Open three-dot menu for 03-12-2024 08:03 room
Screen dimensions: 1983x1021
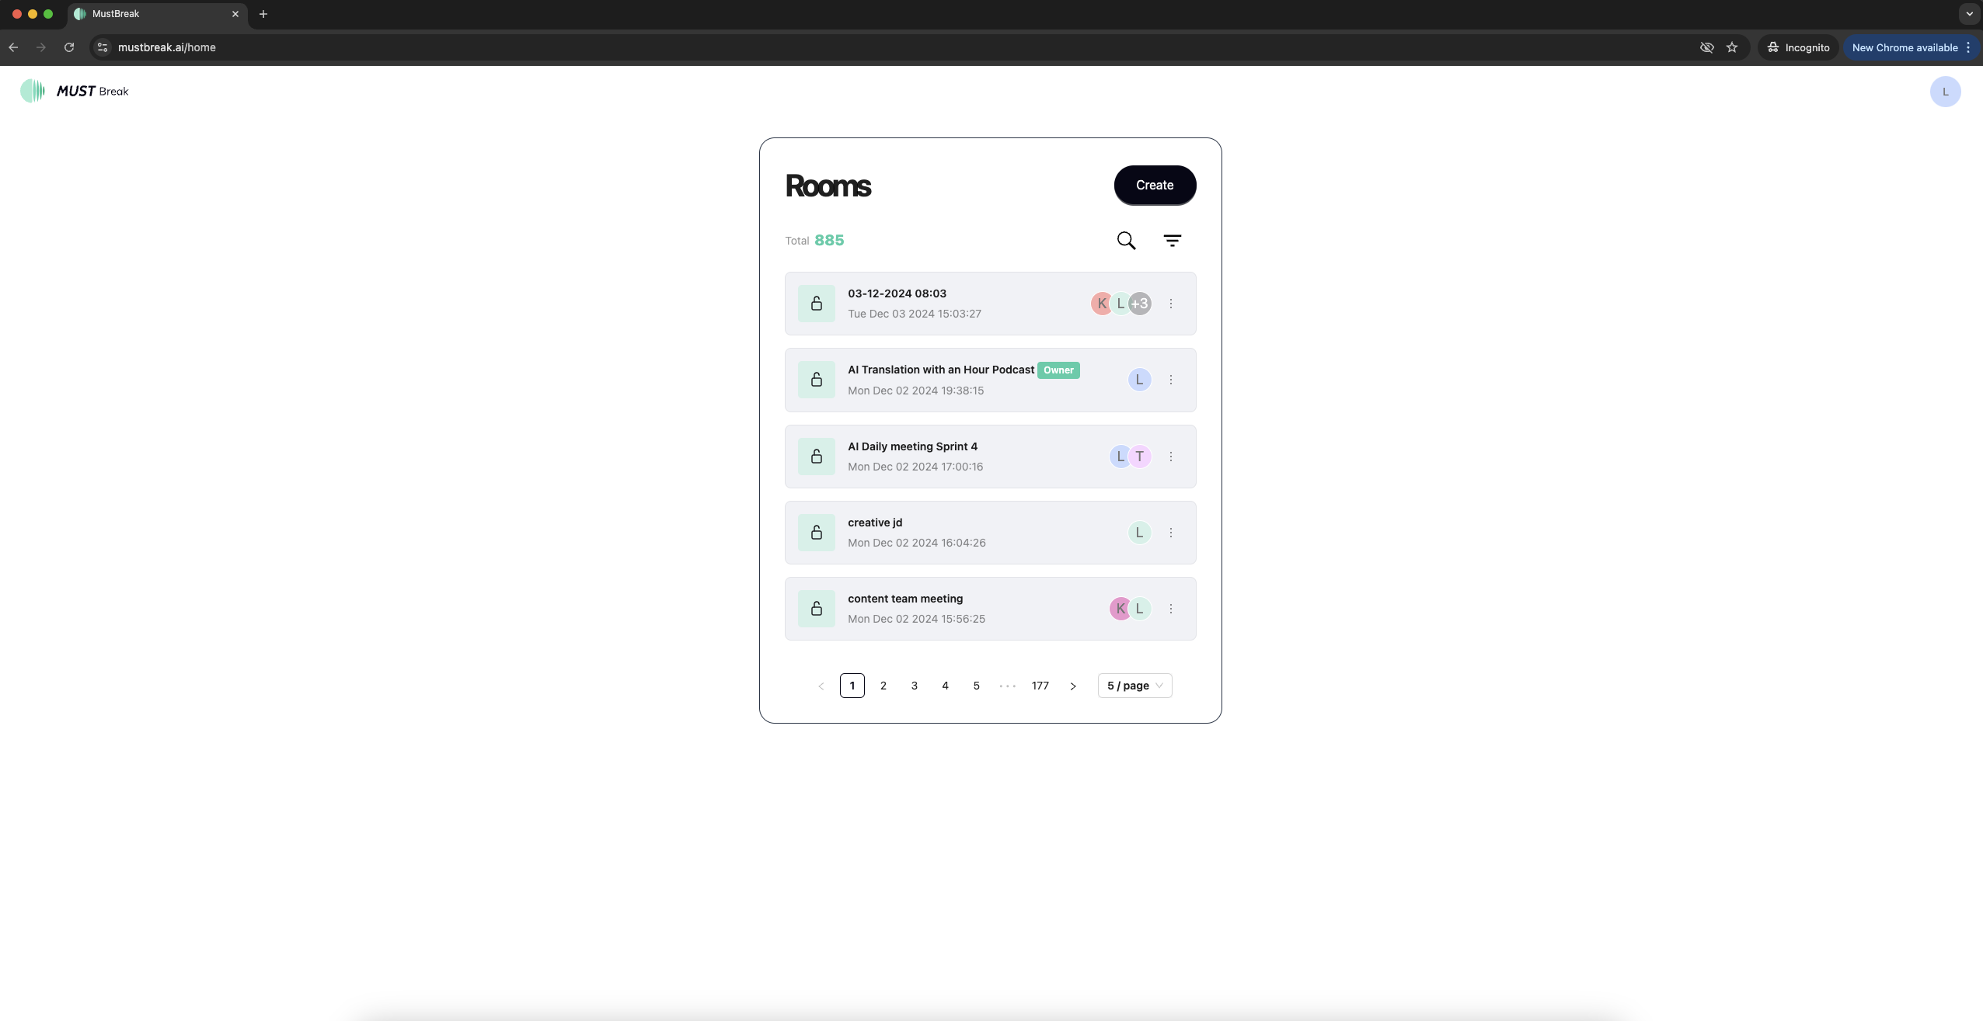1170,304
